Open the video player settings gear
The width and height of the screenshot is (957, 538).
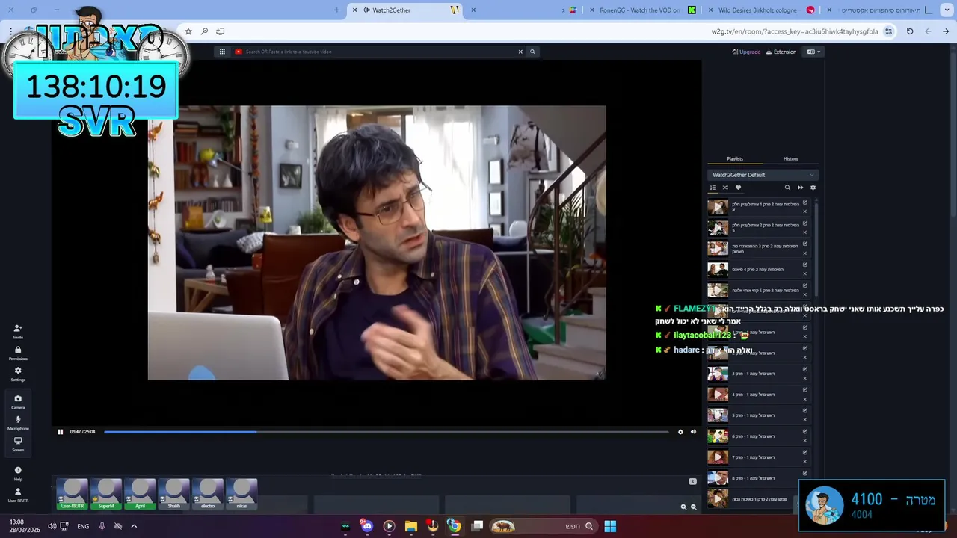(x=680, y=432)
